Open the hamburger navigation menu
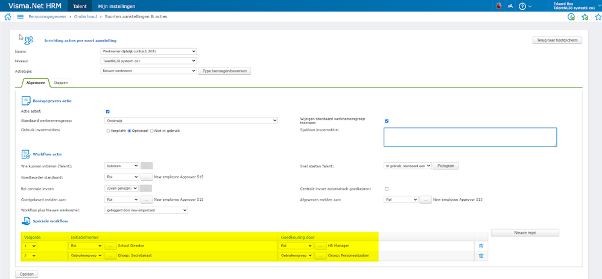 21,17
